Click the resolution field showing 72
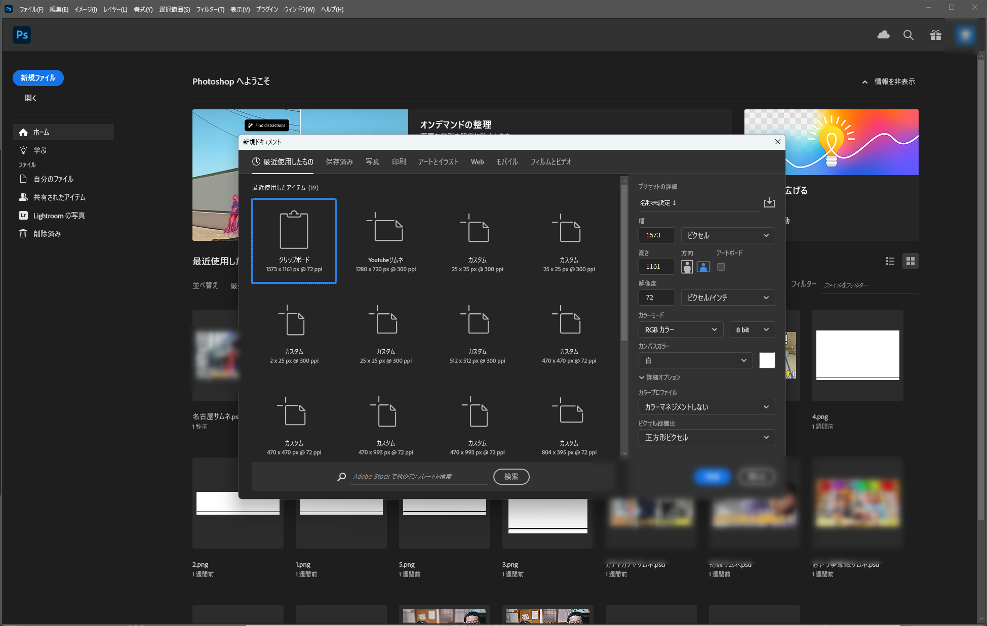 point(656,298)
